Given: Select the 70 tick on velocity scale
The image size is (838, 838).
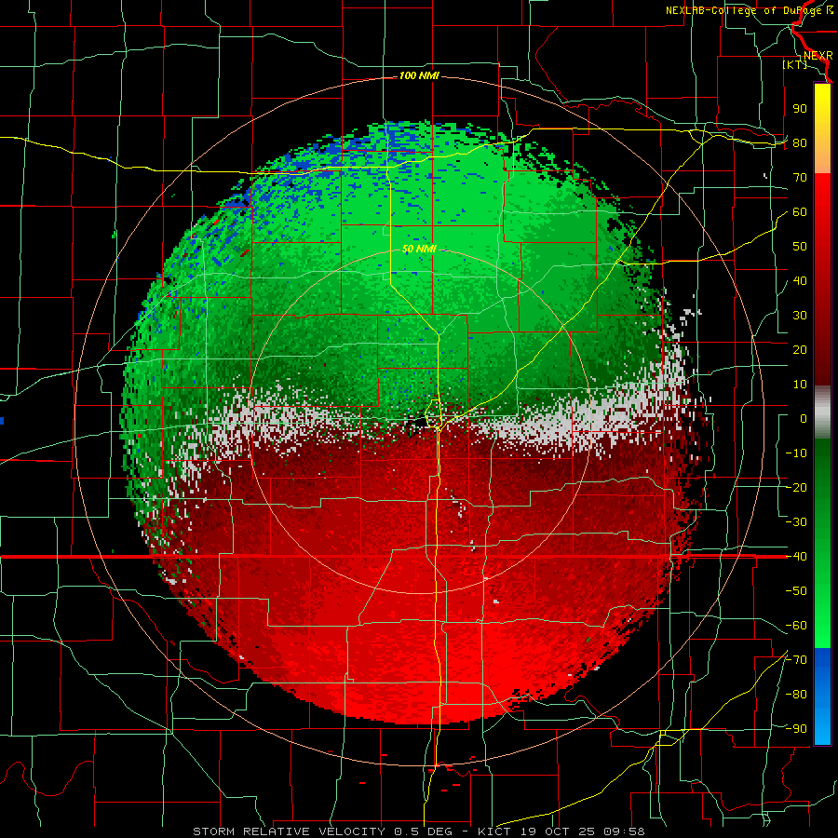Looking at the screenshot, I should coord(800,178).
